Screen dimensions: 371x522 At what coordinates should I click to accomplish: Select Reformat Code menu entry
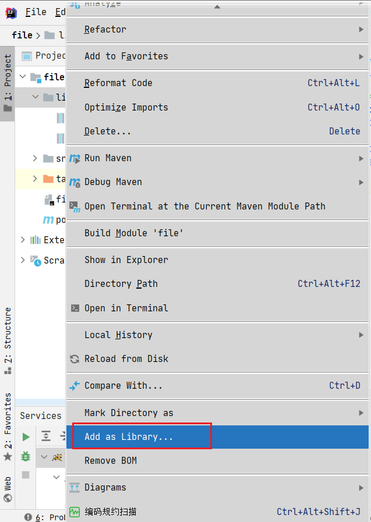click(x=118, y=83)
